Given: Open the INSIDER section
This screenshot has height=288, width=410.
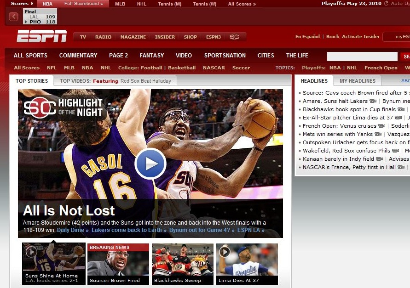Looking at the screenshot, I should click(165, 37).
